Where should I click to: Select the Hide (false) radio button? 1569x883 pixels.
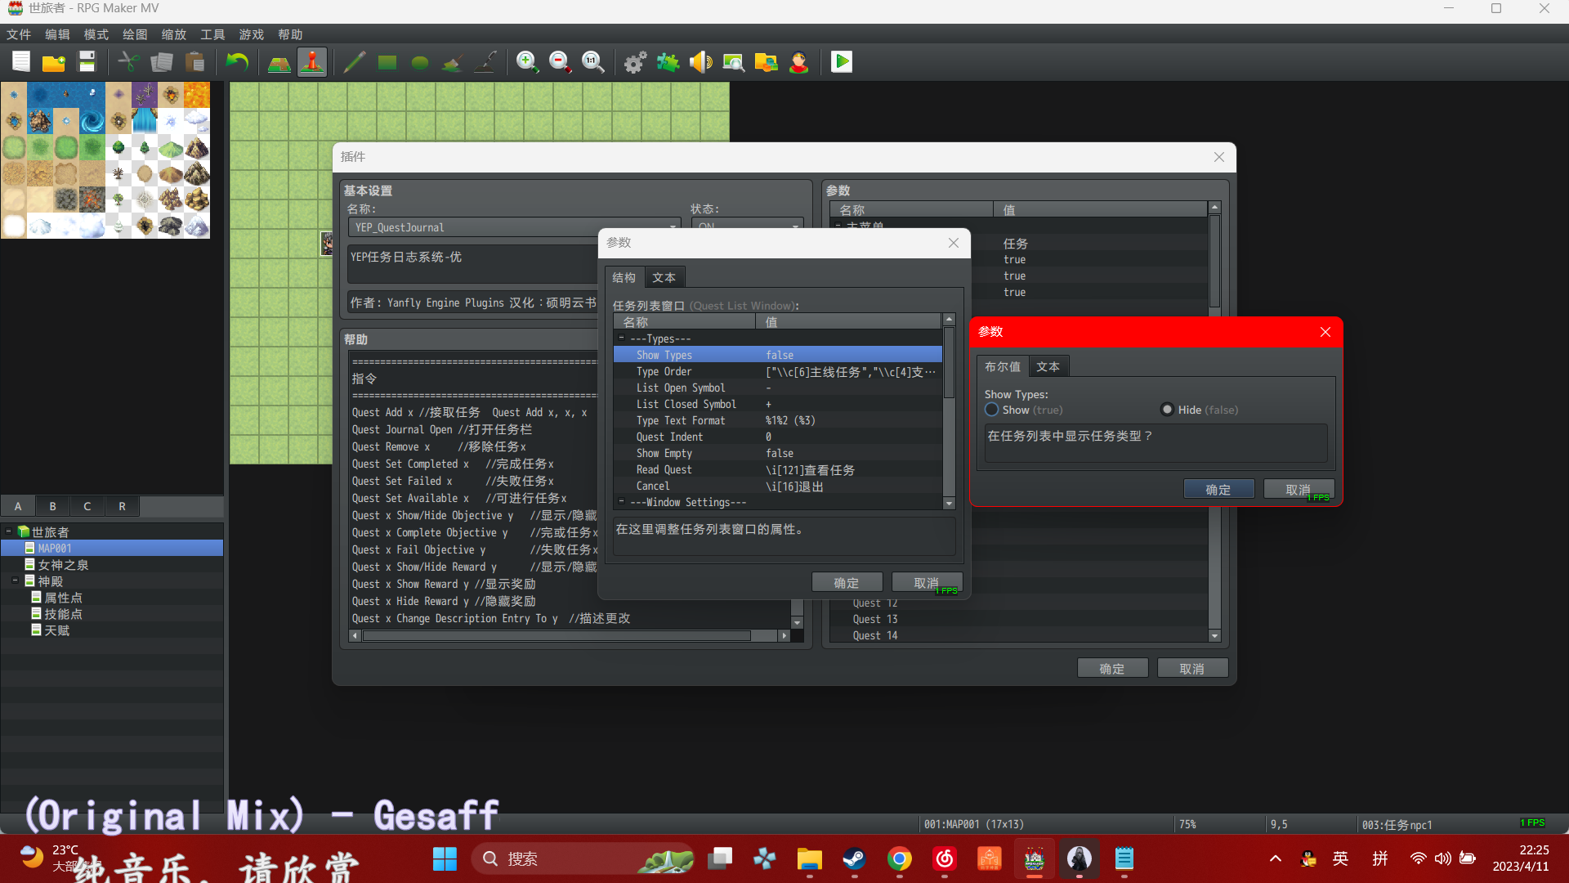pos(1167,410)
